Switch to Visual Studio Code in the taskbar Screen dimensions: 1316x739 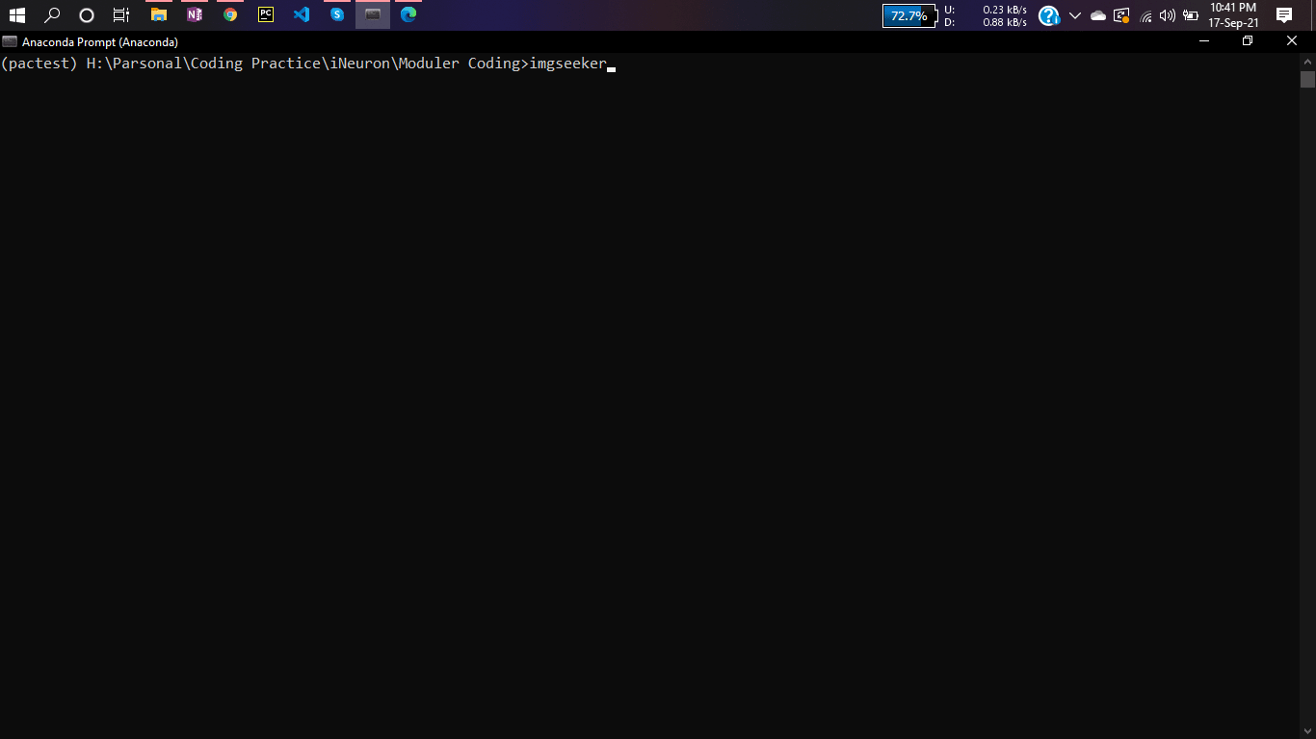tap(302, 15)
